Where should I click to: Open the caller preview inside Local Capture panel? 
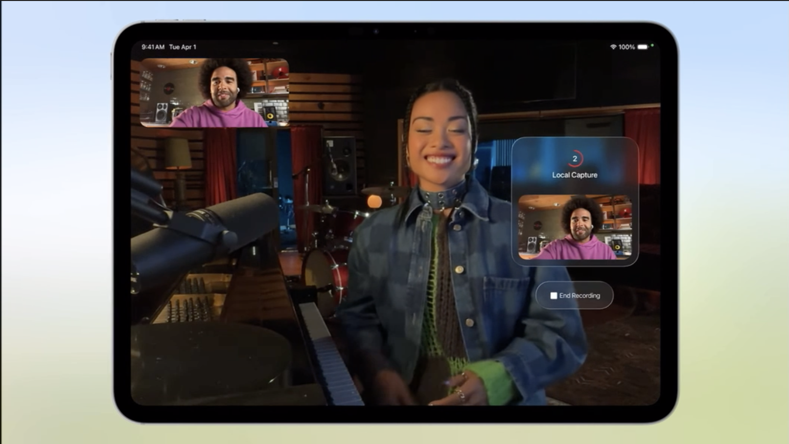pyautogui.click(x=575, y=227)
